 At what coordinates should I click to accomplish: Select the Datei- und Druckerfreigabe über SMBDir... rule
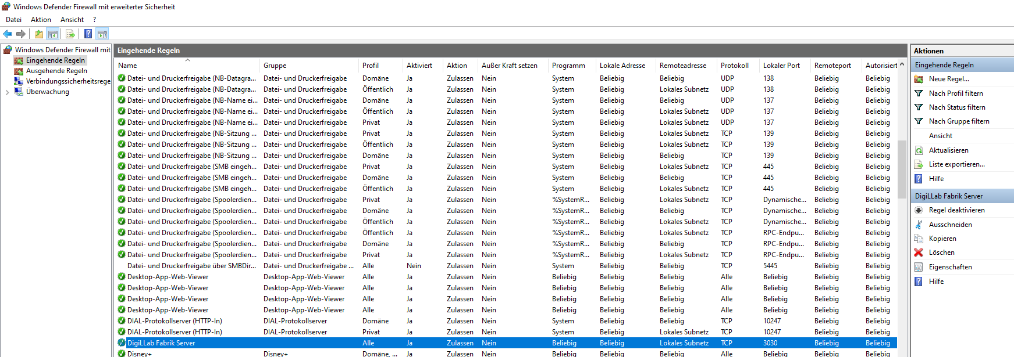pyautogui.click(x=505, y=266)
